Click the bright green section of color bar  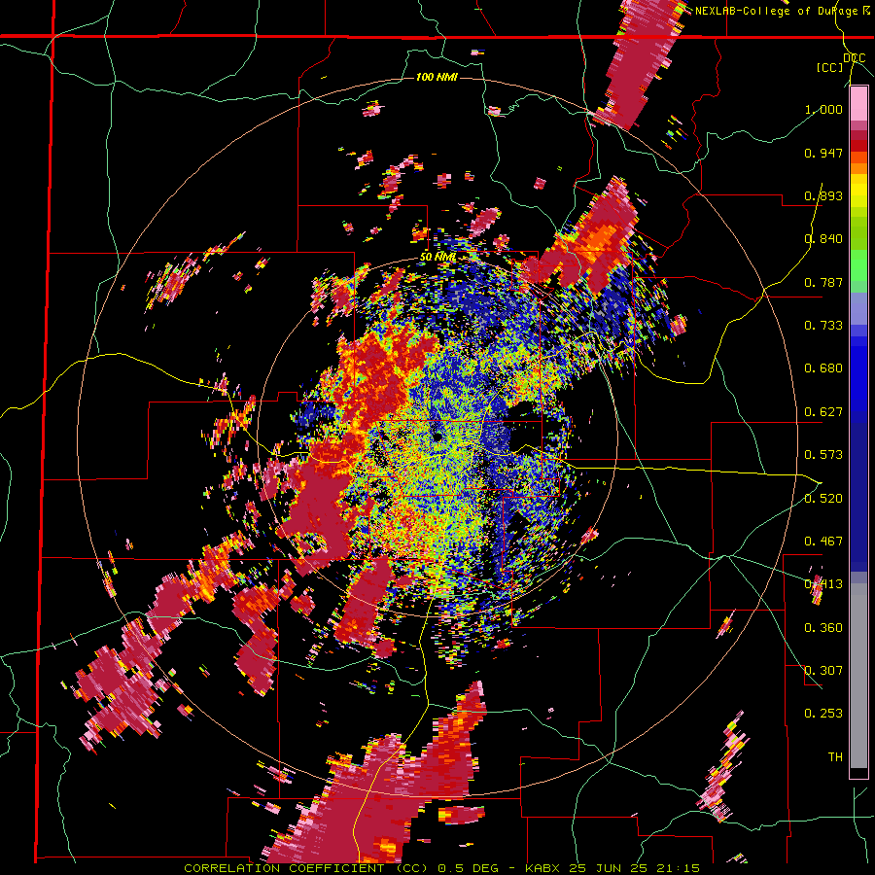tap(858, 265)
